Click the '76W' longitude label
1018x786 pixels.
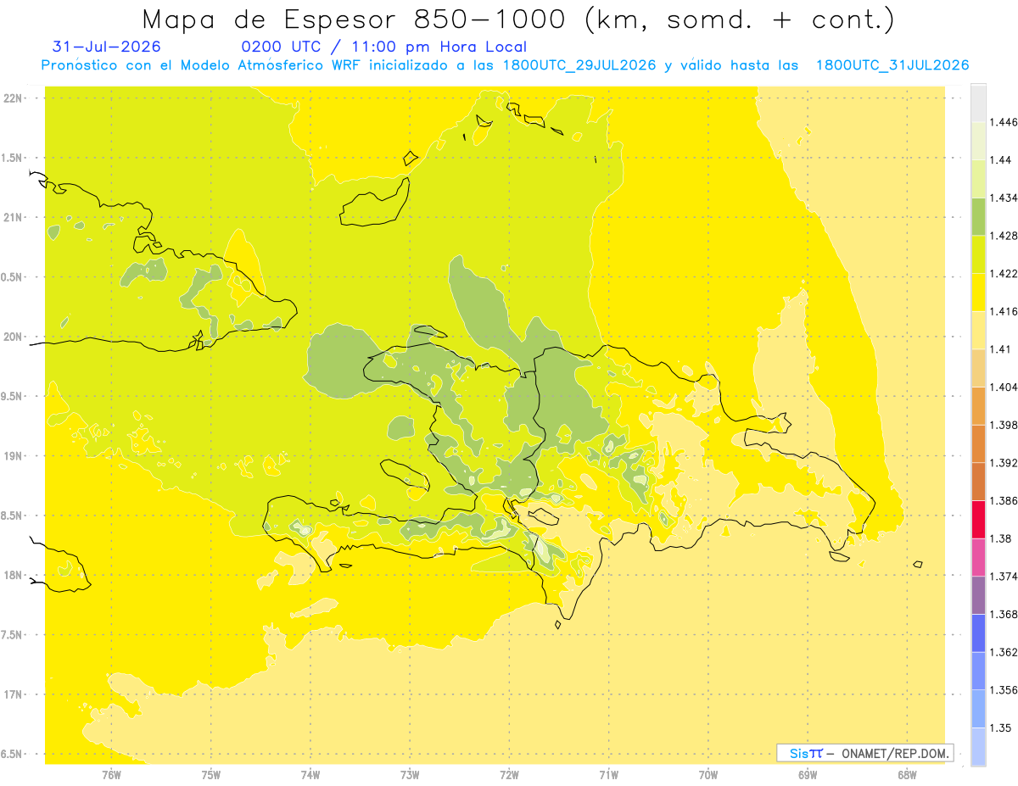111,775
